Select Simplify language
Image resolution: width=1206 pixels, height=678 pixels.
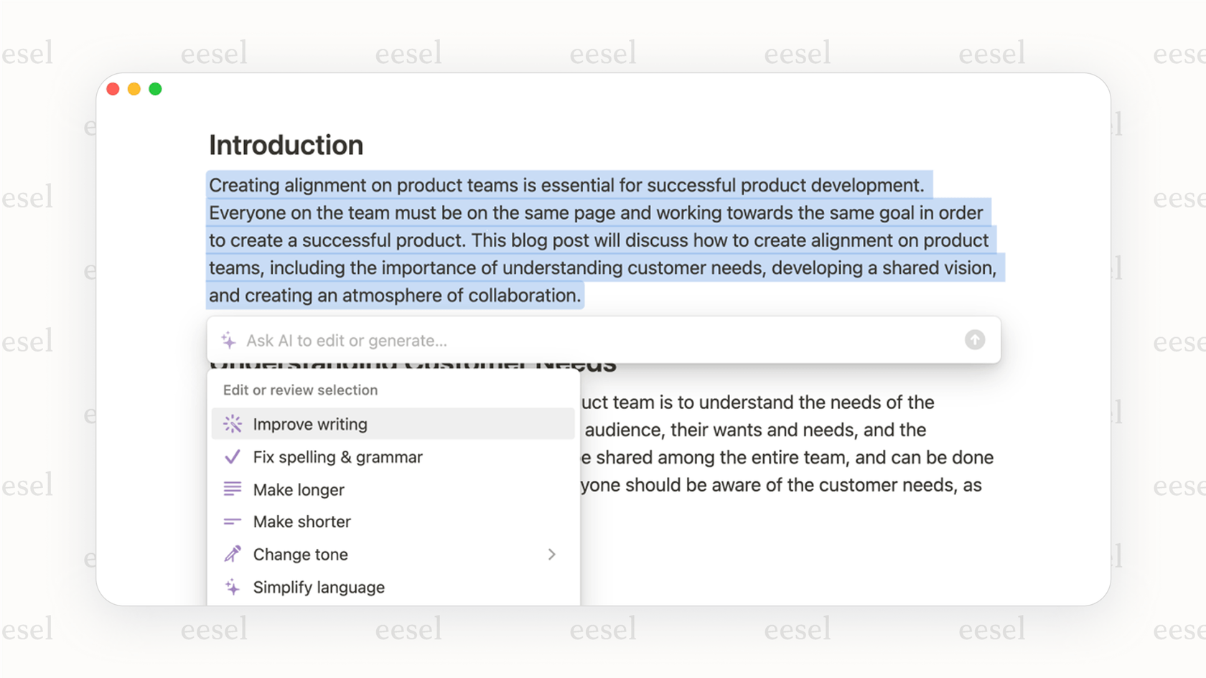click(x=318, y=587)
